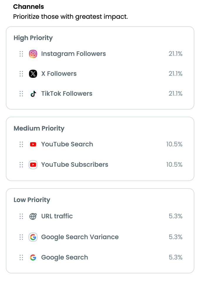The image size is (202, 281).
Task: Grab the URL traffic drag handle
Action: pyautogui.click(x=21, y=216)
